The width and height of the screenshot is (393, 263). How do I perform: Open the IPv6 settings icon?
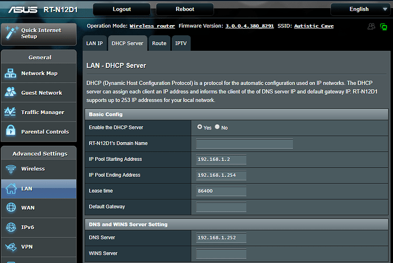pos(11,227)
